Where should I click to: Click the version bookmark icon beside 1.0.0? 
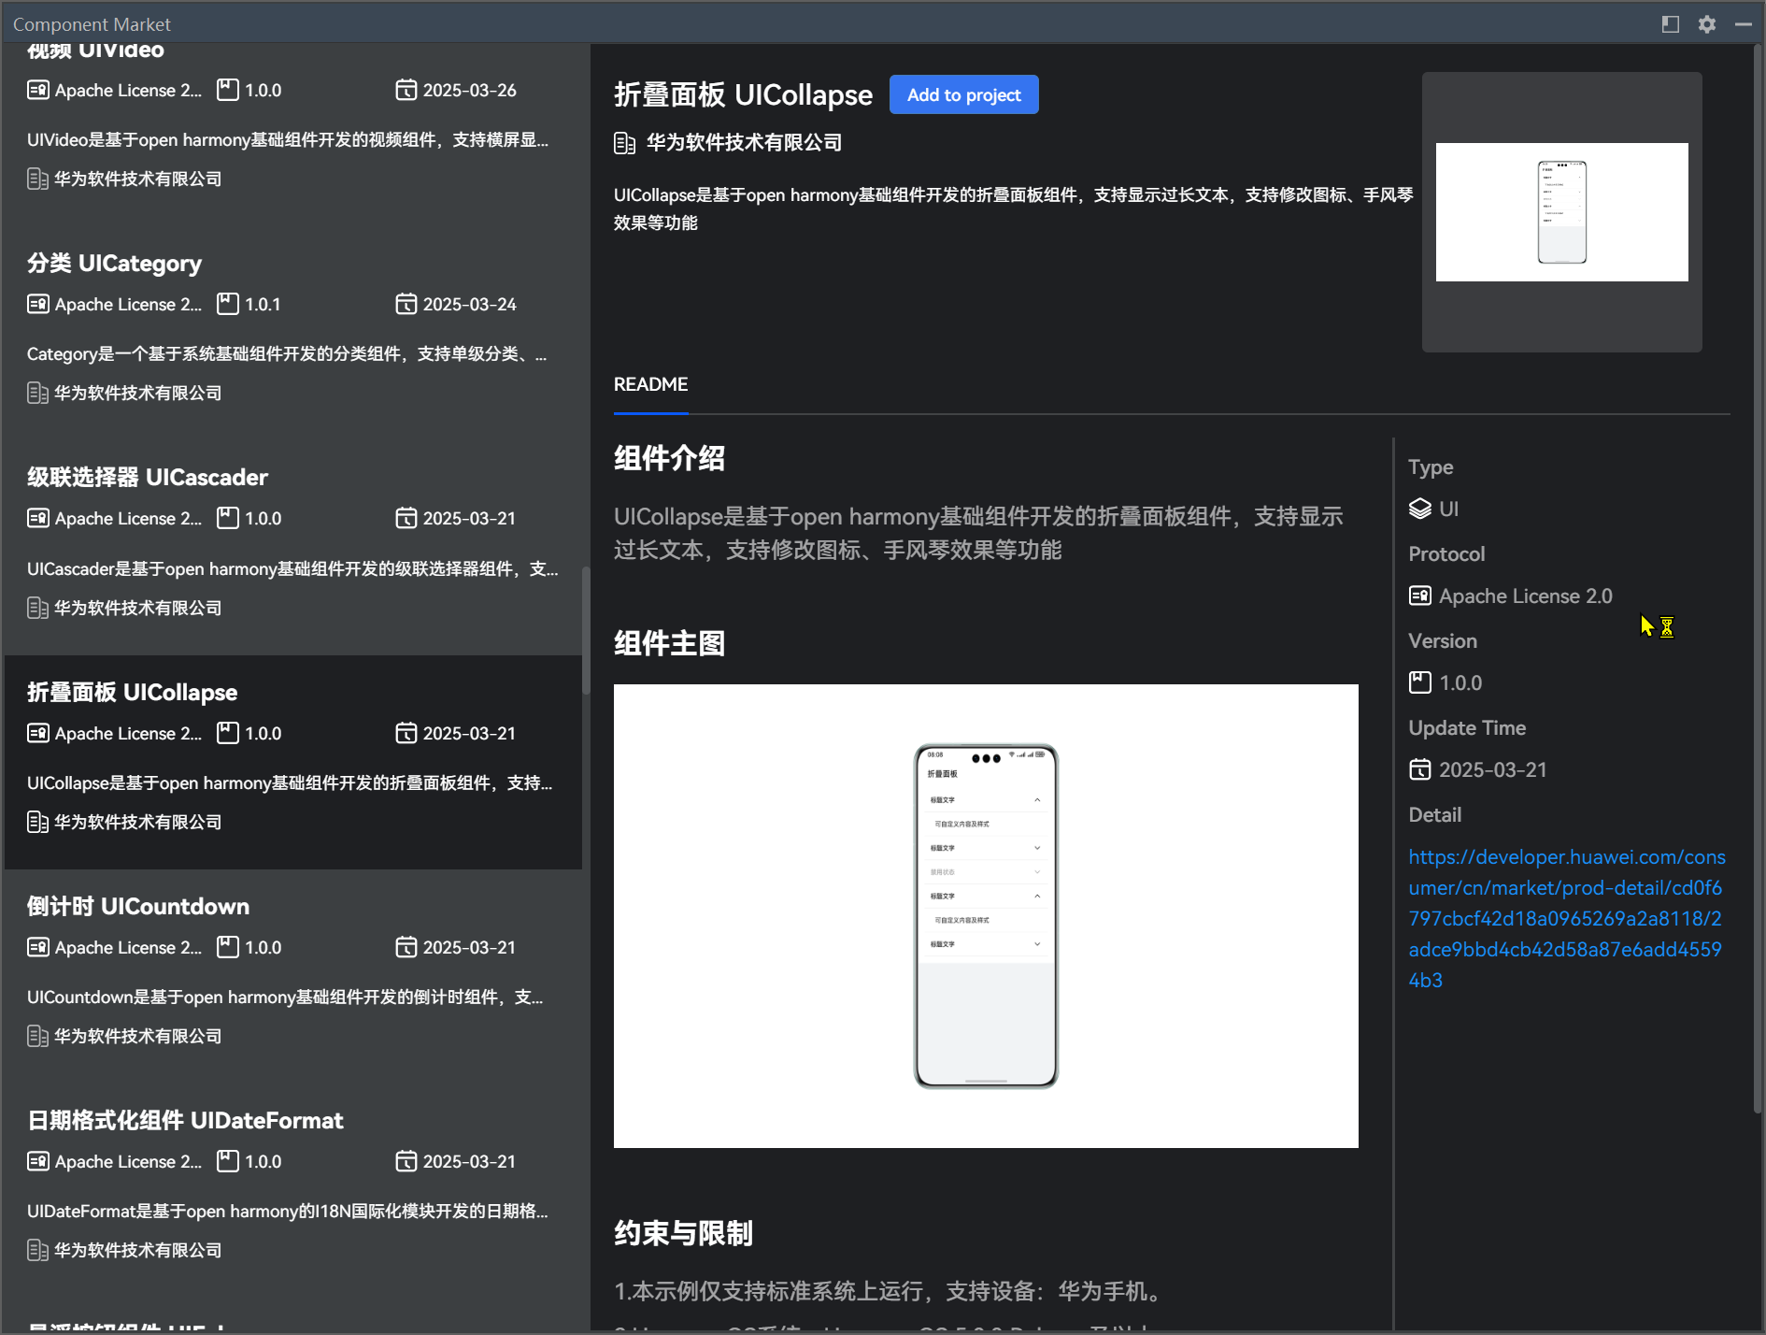pos(1420,682)
